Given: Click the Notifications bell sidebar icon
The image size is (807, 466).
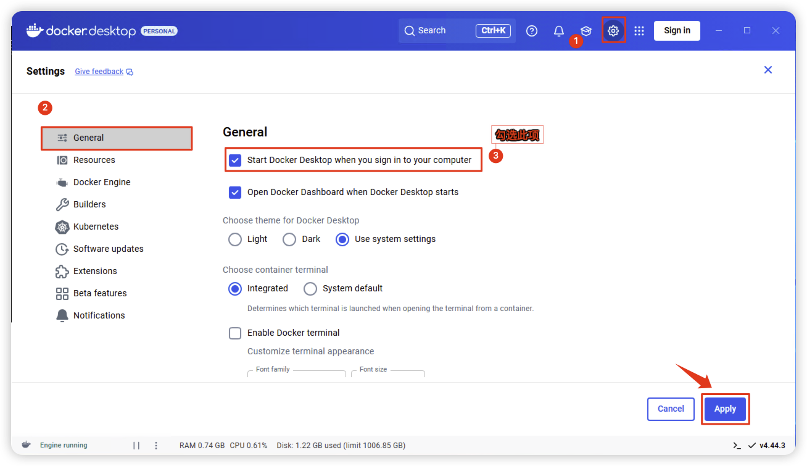Looking at the screenshot, I should (x=62, y=315).
